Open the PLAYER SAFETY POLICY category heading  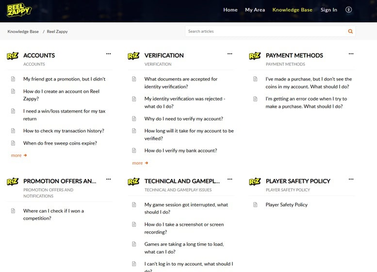(298, 181)
